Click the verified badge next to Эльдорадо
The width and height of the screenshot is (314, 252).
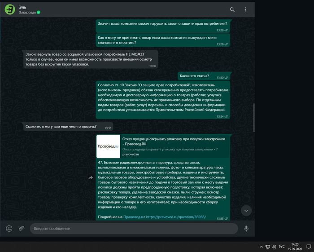pos(39,13)
